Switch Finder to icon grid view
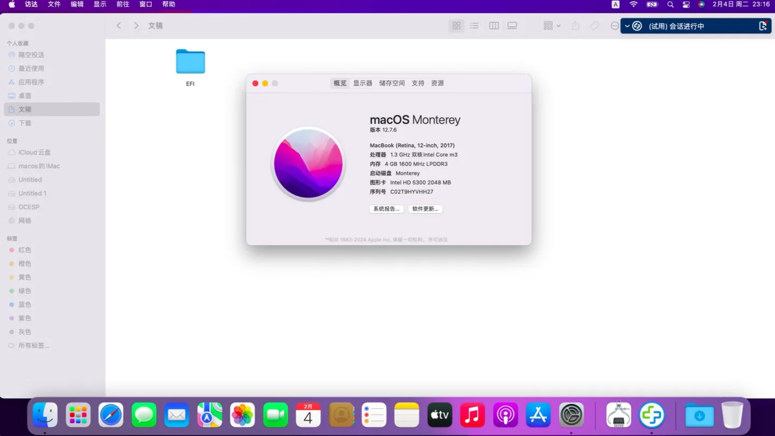This screenshot has width=775, height=436. [x=456, y=26]
